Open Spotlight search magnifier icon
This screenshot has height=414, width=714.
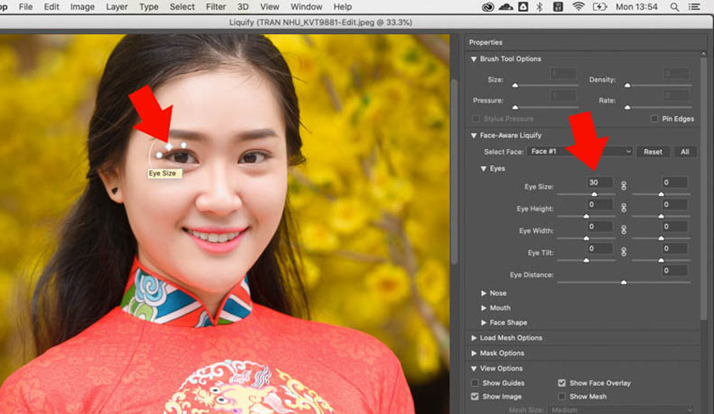(674, 7)
